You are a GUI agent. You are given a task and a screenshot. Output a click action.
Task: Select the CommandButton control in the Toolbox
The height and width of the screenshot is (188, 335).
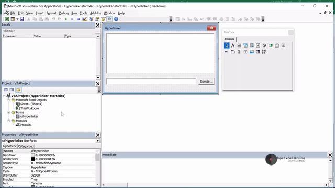coord(283,45)
